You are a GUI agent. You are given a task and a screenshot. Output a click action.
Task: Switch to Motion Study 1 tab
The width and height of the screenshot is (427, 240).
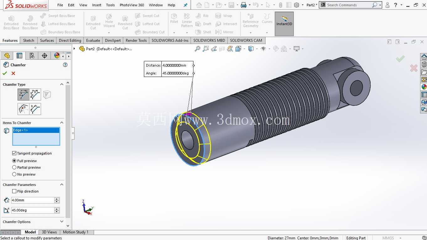coord(76,232)
